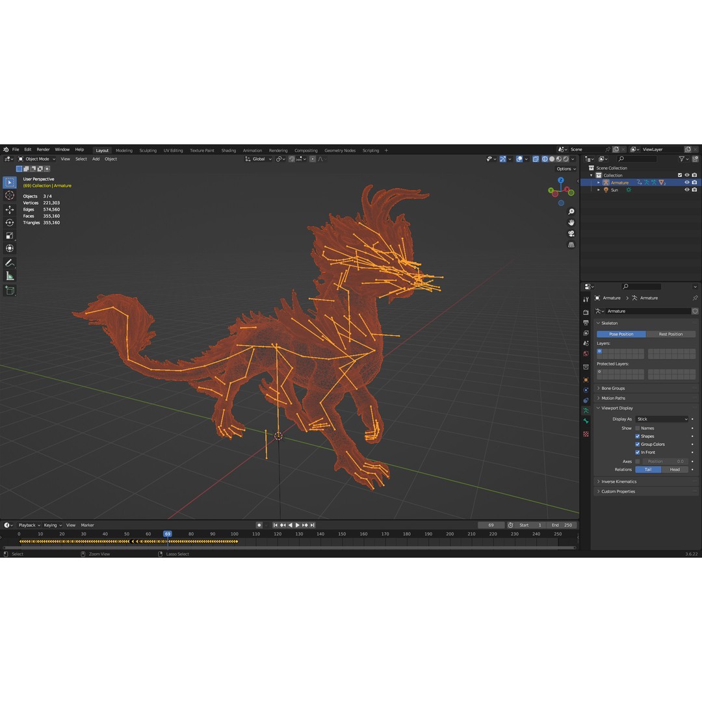Open the Render menu
Viewport: 702px width, 702px height.
(43, 149)
